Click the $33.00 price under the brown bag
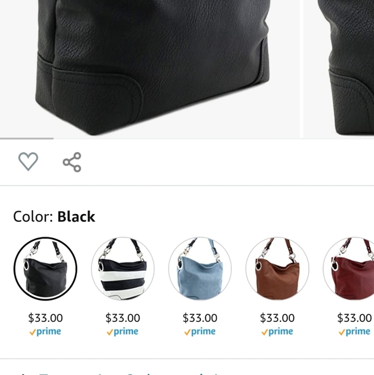 [x=277, y=318]
